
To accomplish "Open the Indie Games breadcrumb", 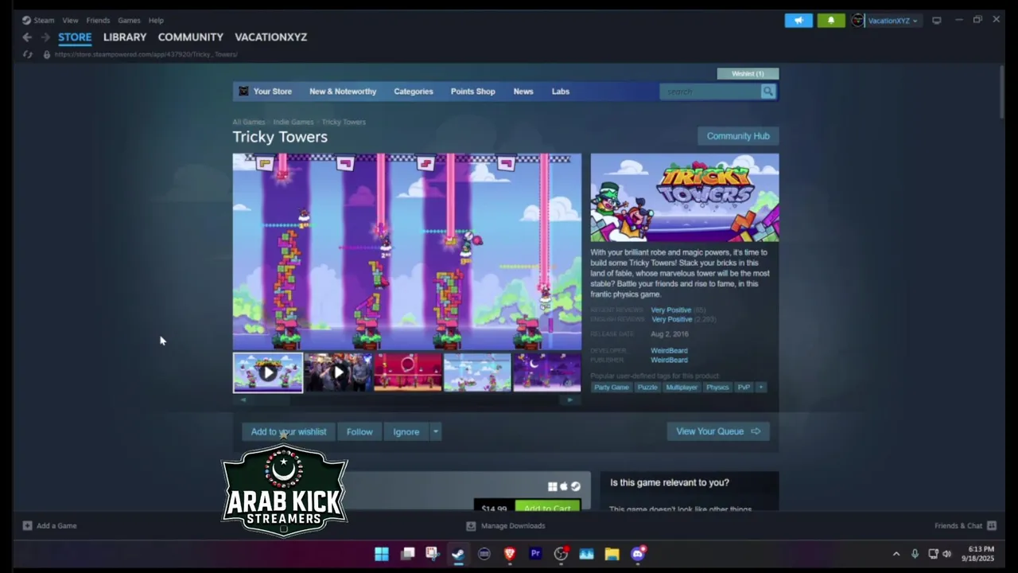I will point(293,122).
